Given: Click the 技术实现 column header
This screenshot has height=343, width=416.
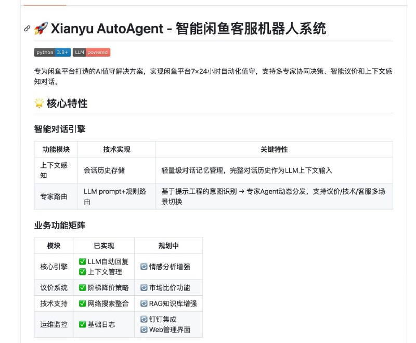Looking at the screenshot, I should click(116, 150).
